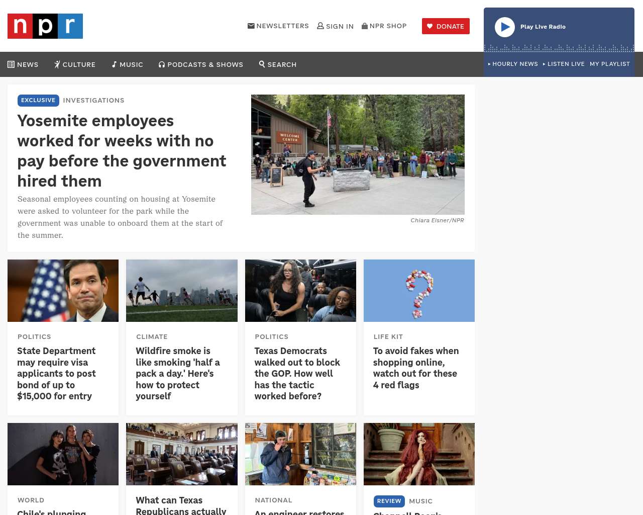Viewport: 643px width, 515px height.
Task: Click the Search magnifier icon
Action: click(x=262, y=64)
